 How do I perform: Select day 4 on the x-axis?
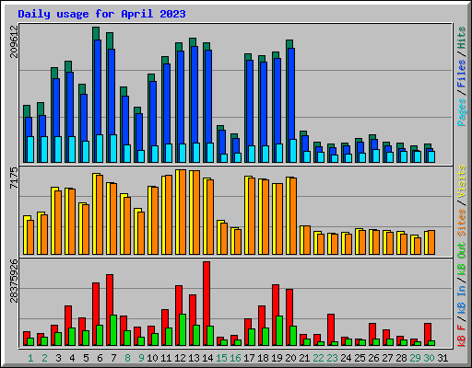72,358
